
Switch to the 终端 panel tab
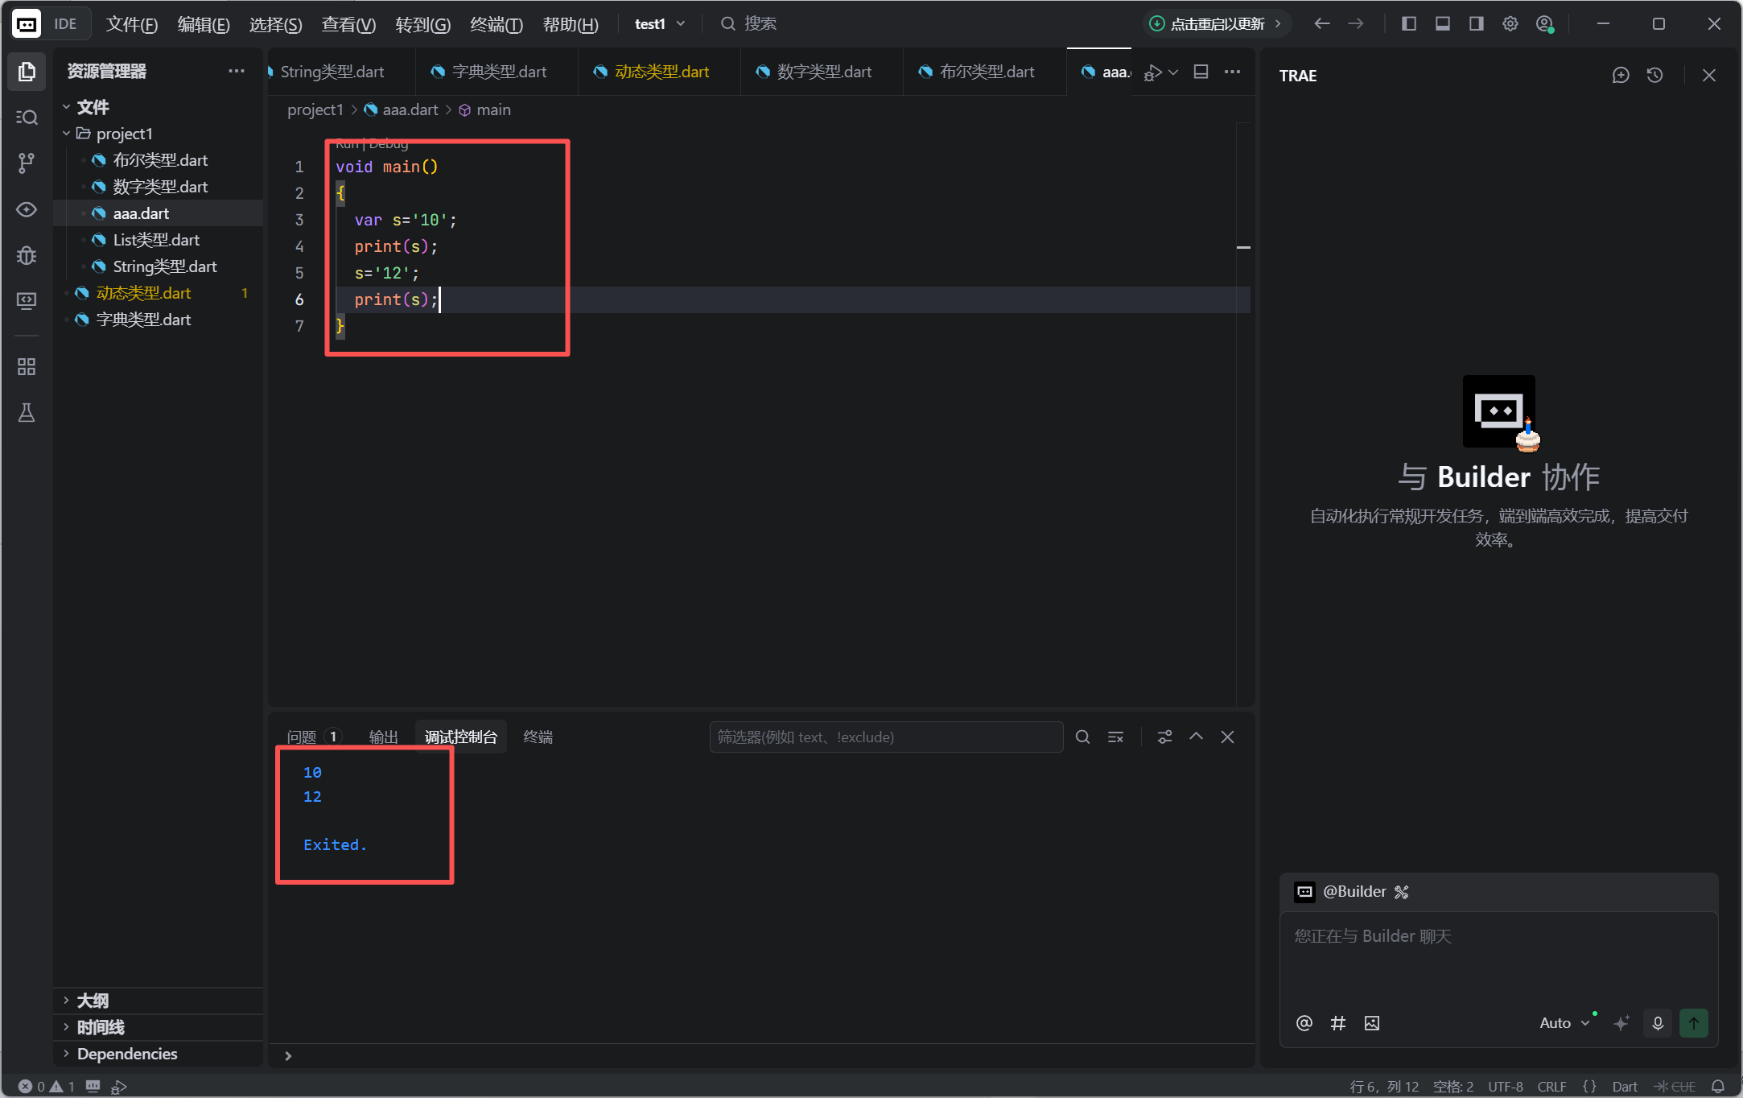click(538, 737)
